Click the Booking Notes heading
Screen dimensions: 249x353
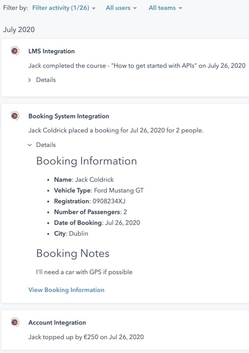(x=73, y=253)
